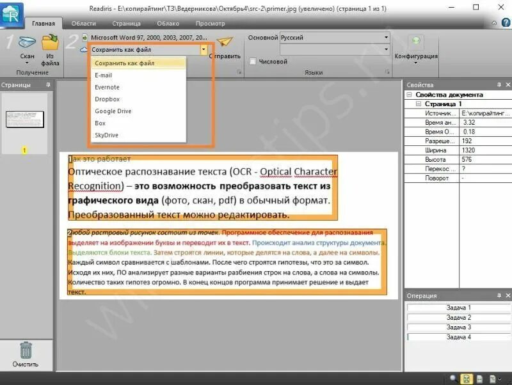
Task: Switch to the Главная tab
Action: (44, 24)
